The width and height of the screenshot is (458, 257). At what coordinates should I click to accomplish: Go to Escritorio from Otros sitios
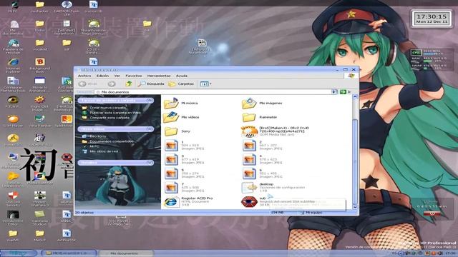[97, 136]
